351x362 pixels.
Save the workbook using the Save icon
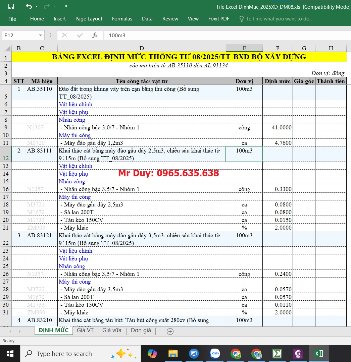tap(11, 6)
